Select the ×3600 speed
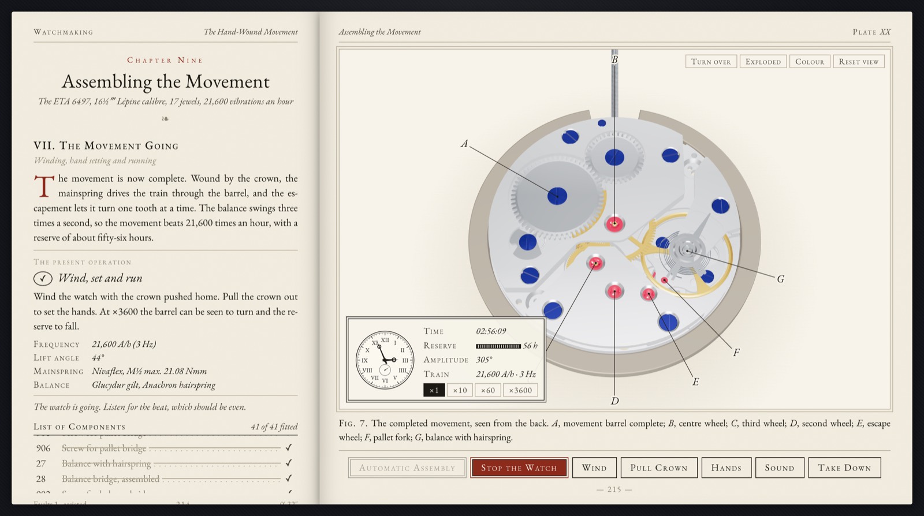Screen dimensions: 924x516 point(520,390)
